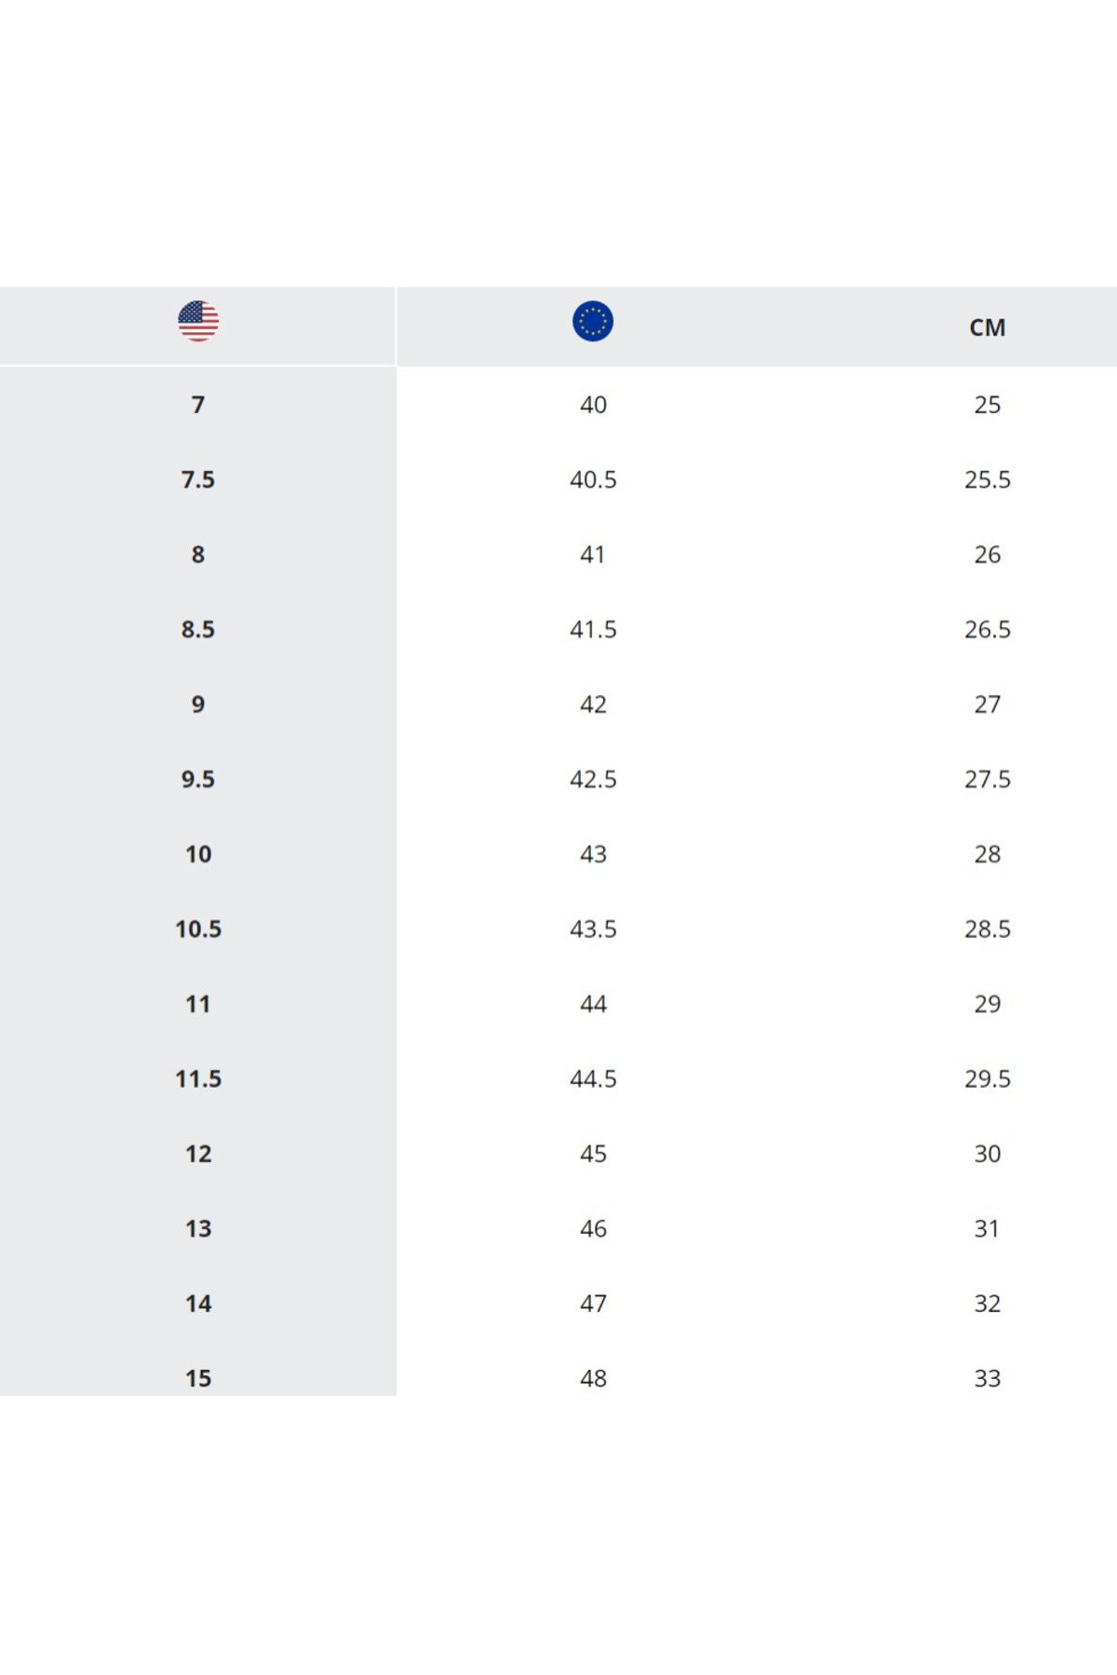Image resolution: width=1117 pixels, height=1675 pixels.
Task: Click the United States flag icon
Action: (198, 321)
